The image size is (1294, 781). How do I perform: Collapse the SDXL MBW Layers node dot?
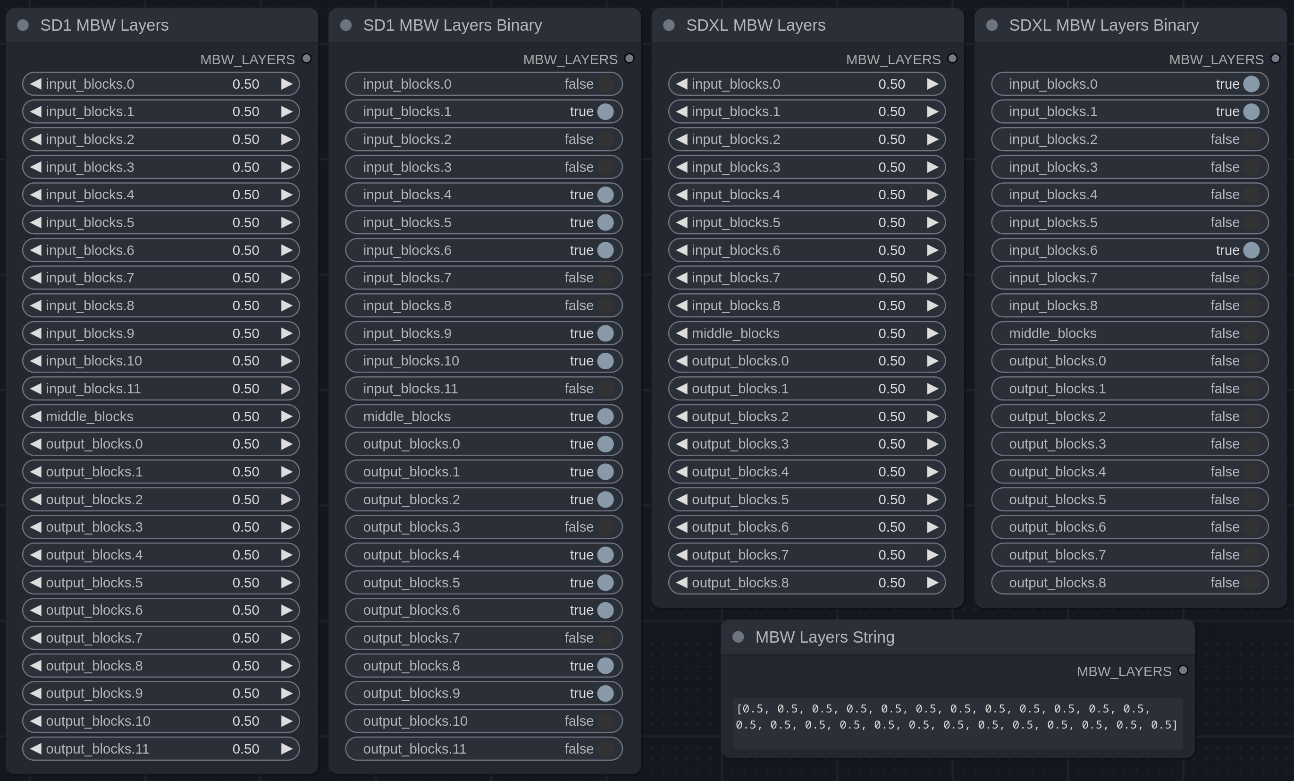point(669,25)
